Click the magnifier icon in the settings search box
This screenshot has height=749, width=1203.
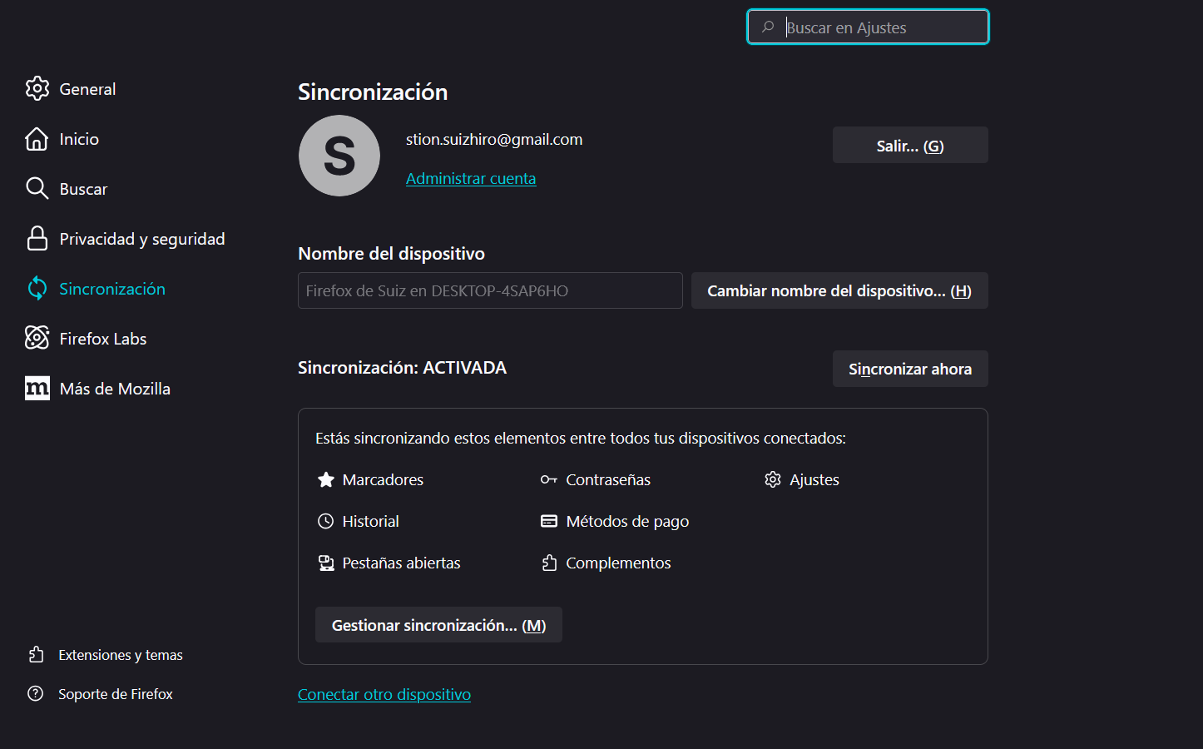click(768, 27)
